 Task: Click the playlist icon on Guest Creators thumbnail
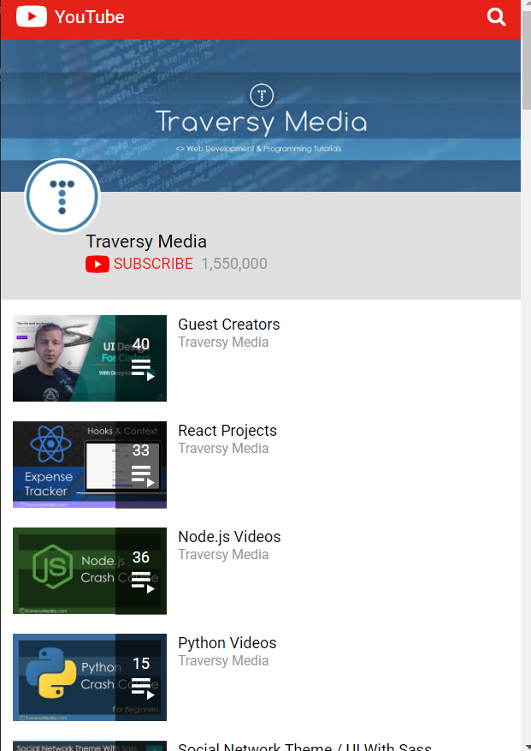tap(143, 372)
